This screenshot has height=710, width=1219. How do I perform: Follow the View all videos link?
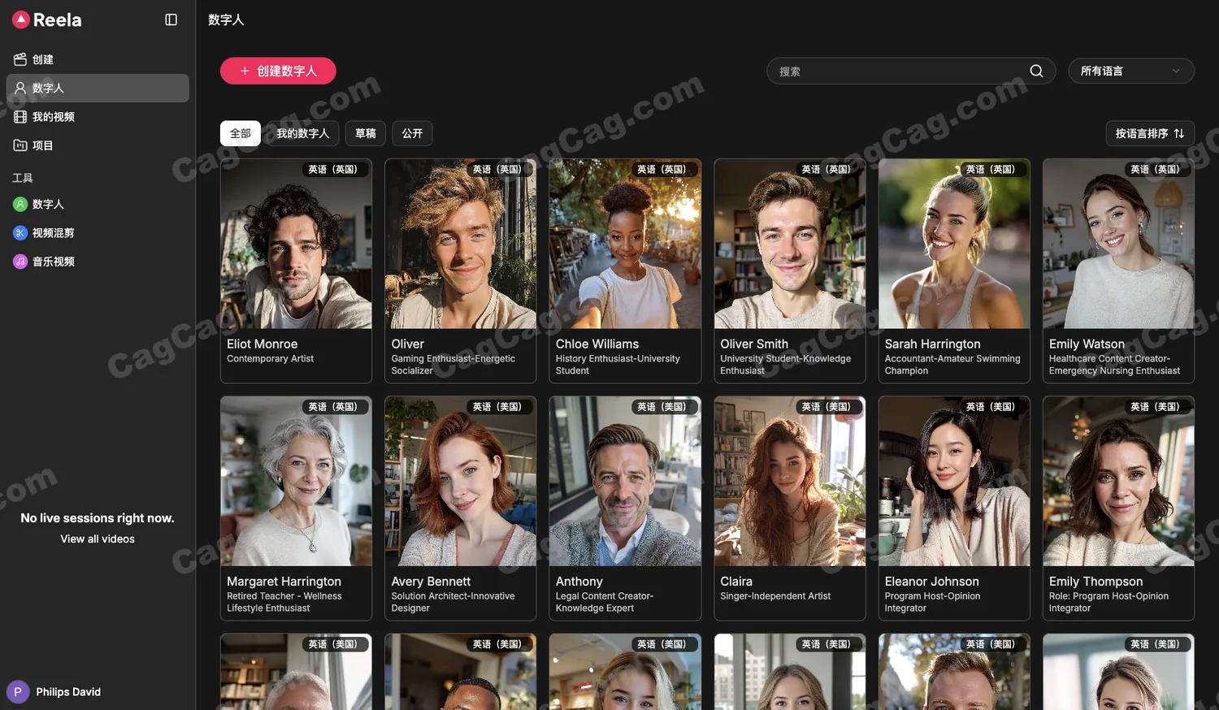[x=98, y=539]
